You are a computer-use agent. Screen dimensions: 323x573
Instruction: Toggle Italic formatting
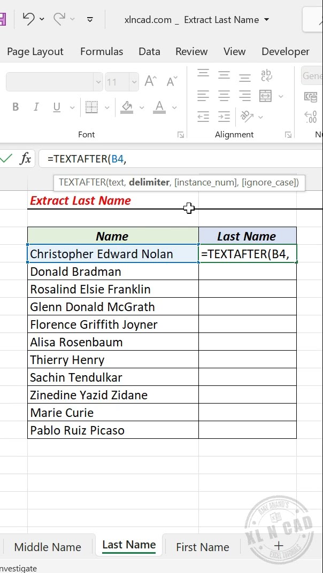click(36, 107)
